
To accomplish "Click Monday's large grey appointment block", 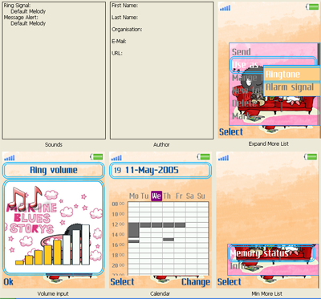I will (133, 230).
